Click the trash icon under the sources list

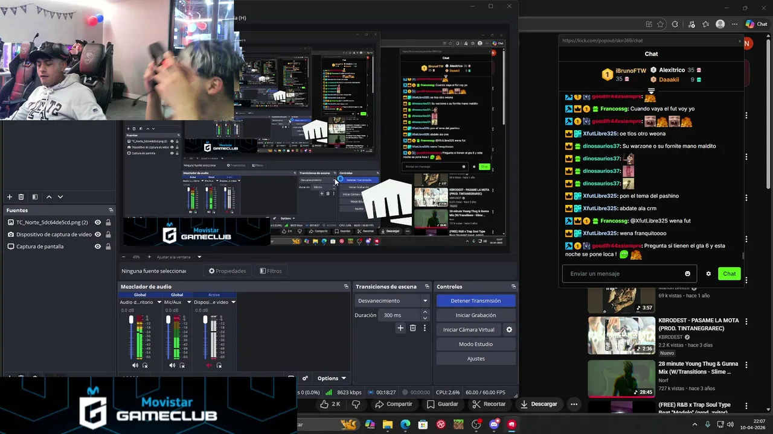click(x=21, y=197)
